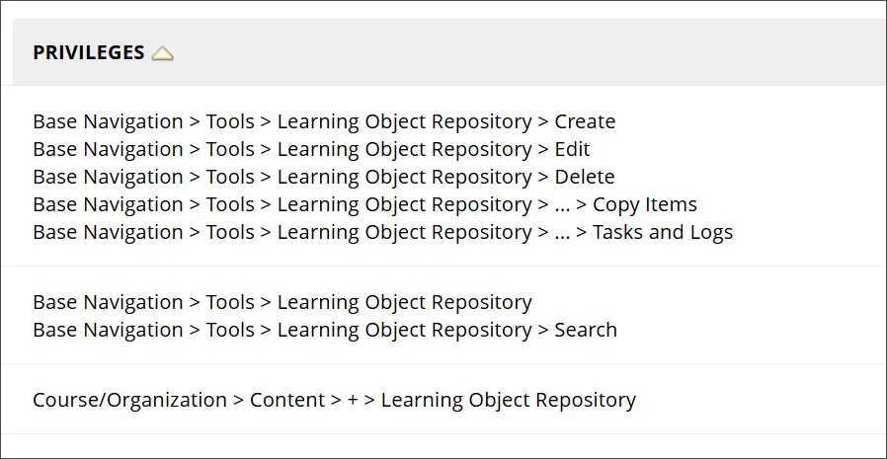This screenshot has height=459, width=887.
Task: Click Learning Object Repository in the Delete line
Action: (x=404, y=178)
